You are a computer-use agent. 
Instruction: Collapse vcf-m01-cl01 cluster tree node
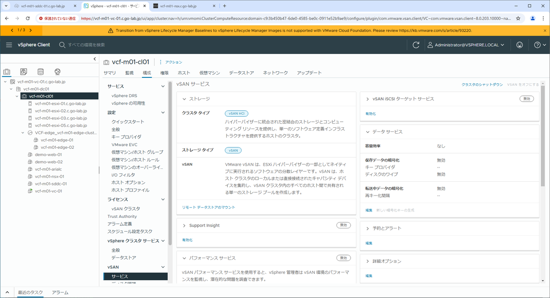click(x=17, y=96)
